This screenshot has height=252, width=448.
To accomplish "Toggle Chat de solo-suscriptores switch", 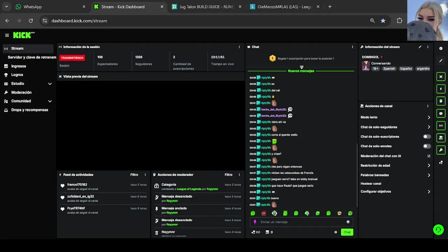I will point(427,136).
